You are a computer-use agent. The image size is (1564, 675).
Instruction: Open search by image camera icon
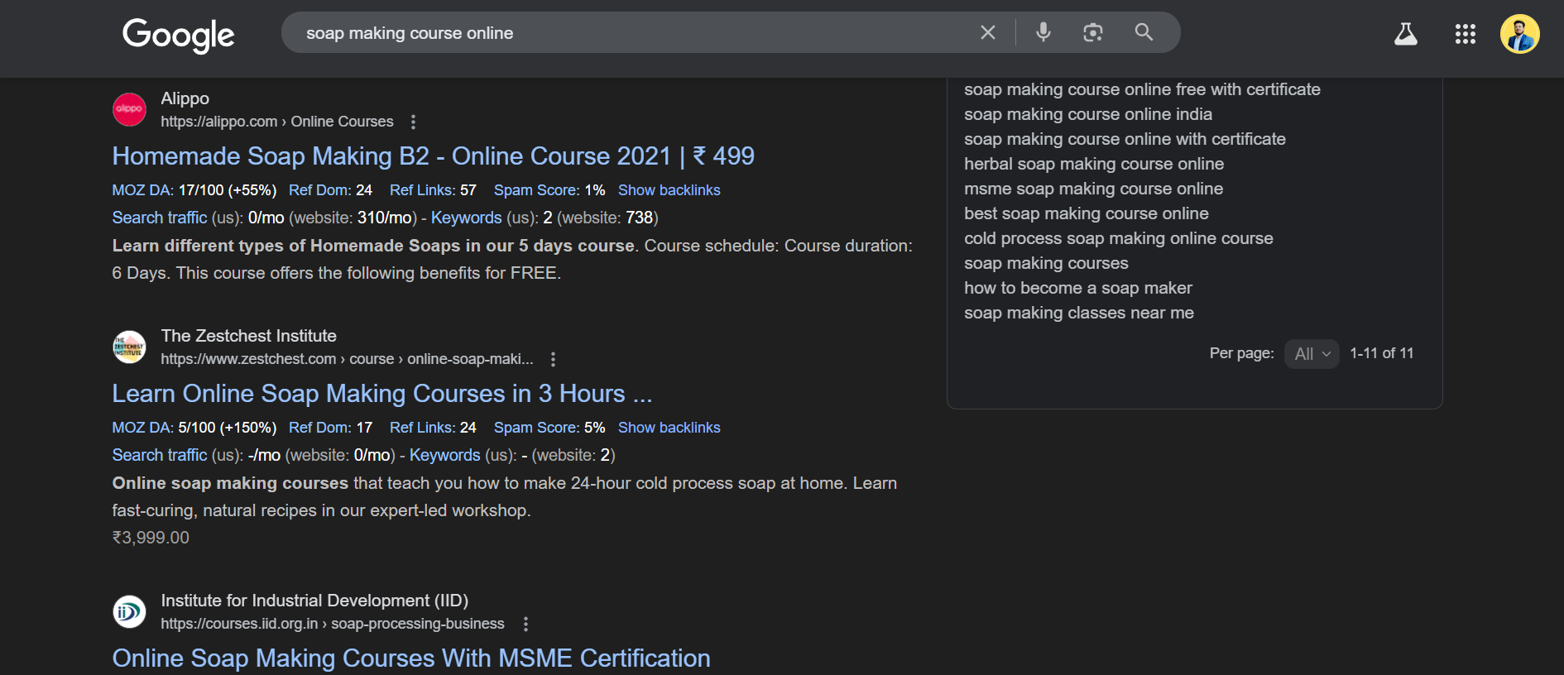click(1092, 32)
